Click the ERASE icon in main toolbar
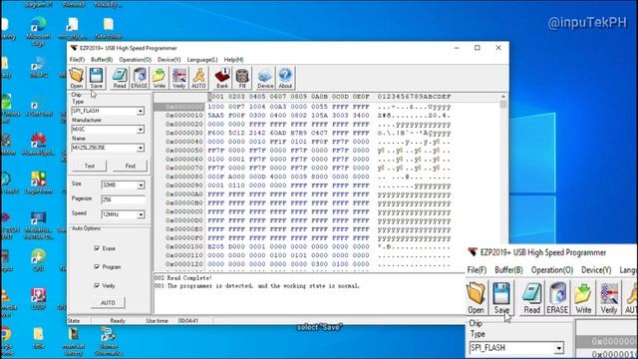 tap(140, 78)
